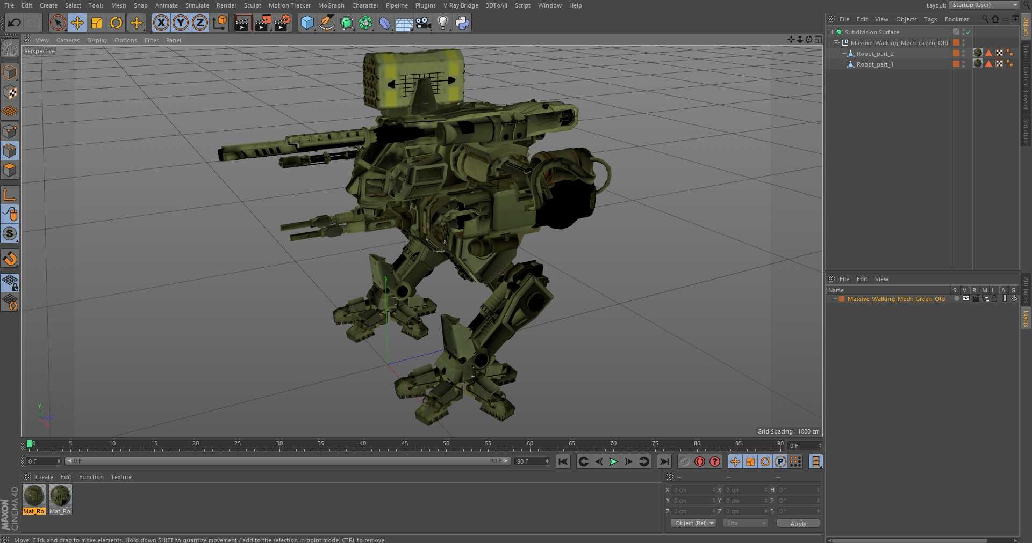The height and width of the screenshot is (543, 1032).
Task: Click the Enable Snap icon in sidebar
Action: pyautogui.click(x=10, y=234)
